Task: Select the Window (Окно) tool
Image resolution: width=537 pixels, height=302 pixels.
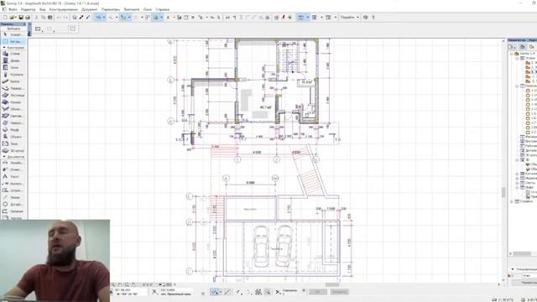Action: click(x=13, y=67)
